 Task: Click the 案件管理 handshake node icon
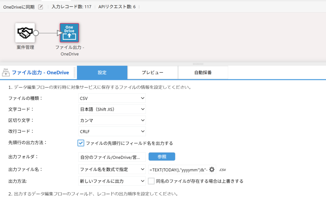[x=25, y=33]
